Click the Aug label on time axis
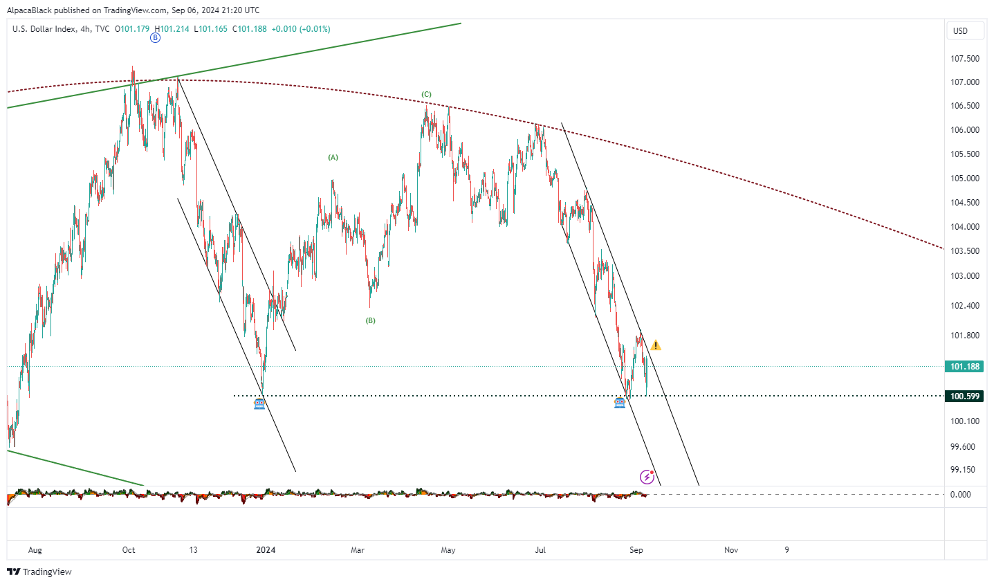This screenshot has width=994, height=584. pyautogui.click(x=35, y=550)
